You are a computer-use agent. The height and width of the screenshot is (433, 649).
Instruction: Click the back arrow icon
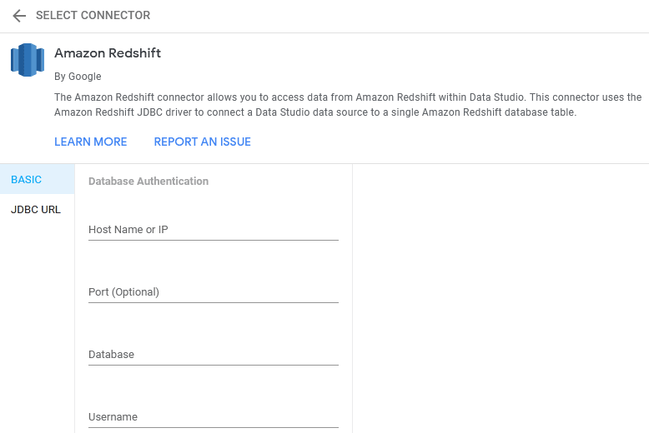[19, 16]
